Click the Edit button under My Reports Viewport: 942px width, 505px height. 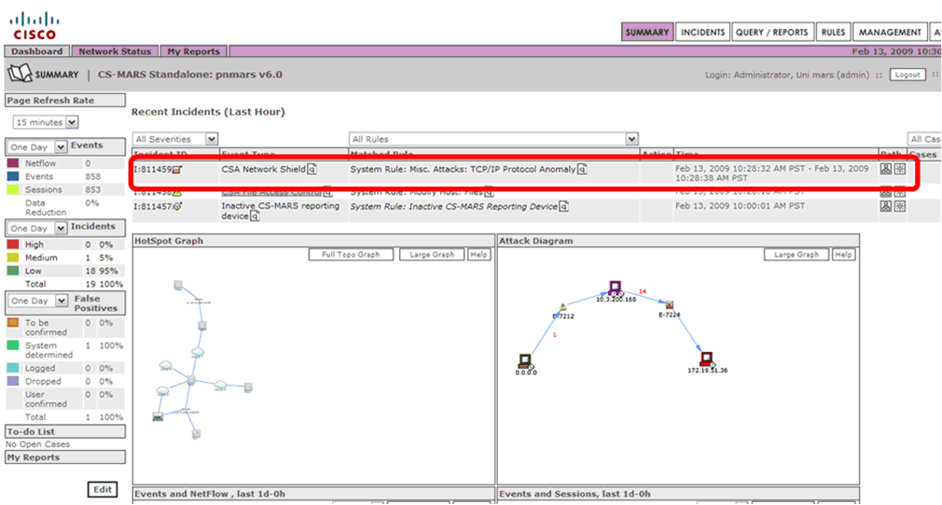click(103, 489)
